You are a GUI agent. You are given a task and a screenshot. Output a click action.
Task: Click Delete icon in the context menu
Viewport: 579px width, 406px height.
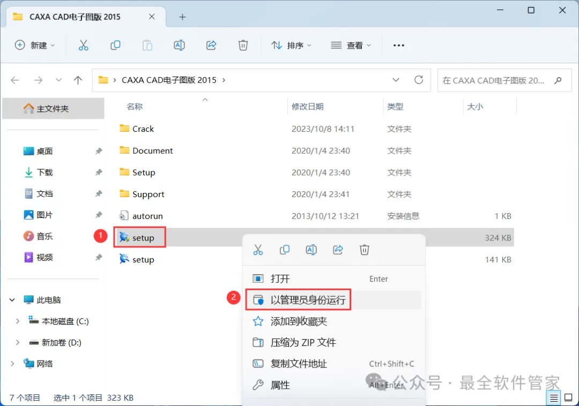365,250
